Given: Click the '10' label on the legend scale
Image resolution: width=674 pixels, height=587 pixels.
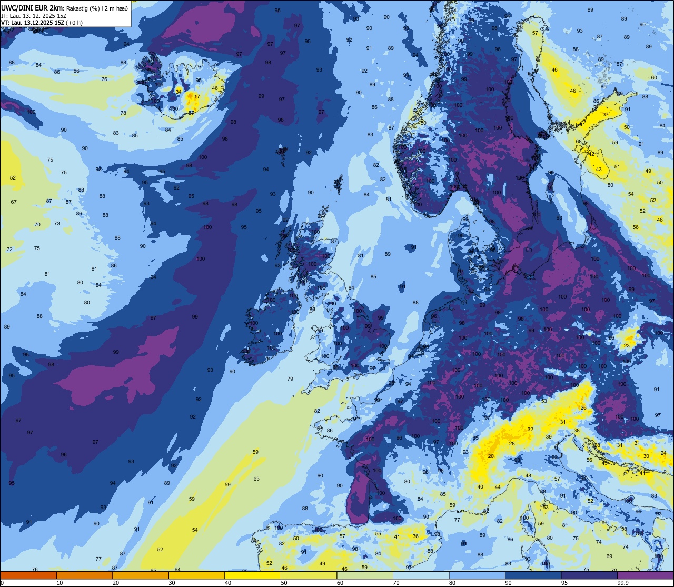Looking at the screenshot, I should 60,583.
